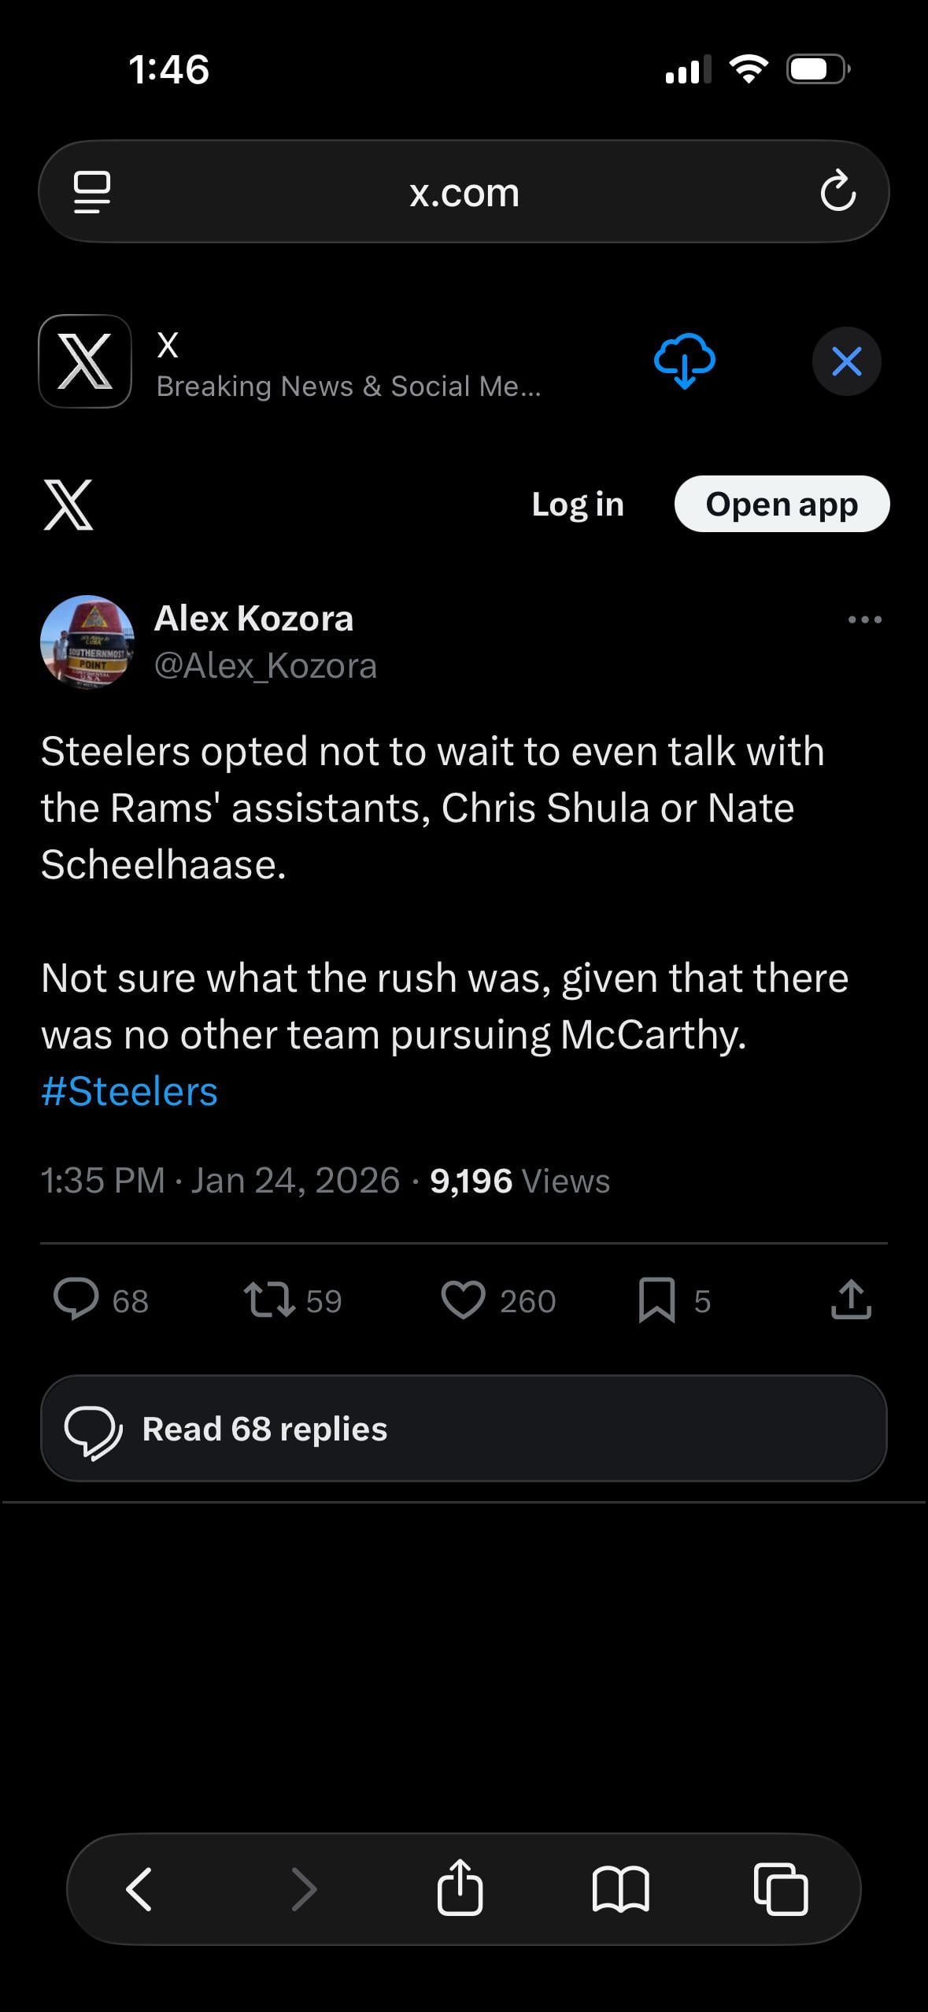928x2012 pixels.
Task: Open the post's three-dot more menu
Action: 864,620
